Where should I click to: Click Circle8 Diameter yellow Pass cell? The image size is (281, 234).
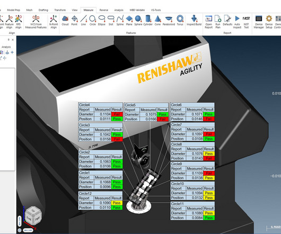(209, 154)
